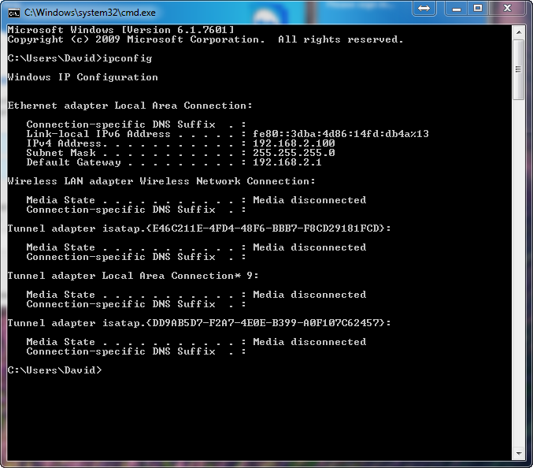
Task: Click the cmd.exe icon in title bar
Action: point(14,13)
